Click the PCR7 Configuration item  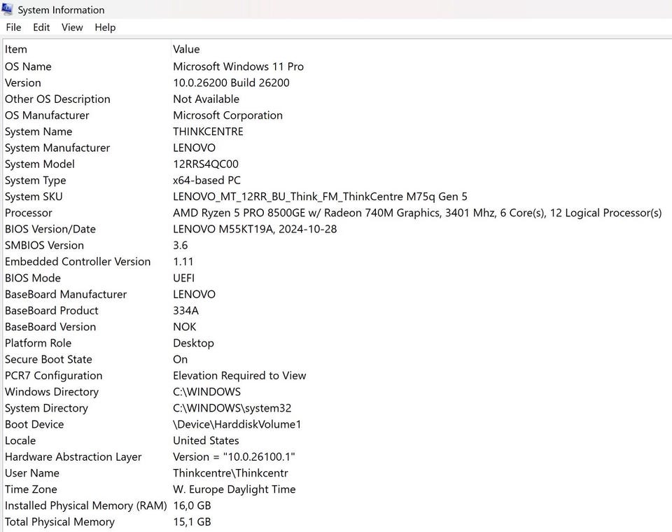53,375
